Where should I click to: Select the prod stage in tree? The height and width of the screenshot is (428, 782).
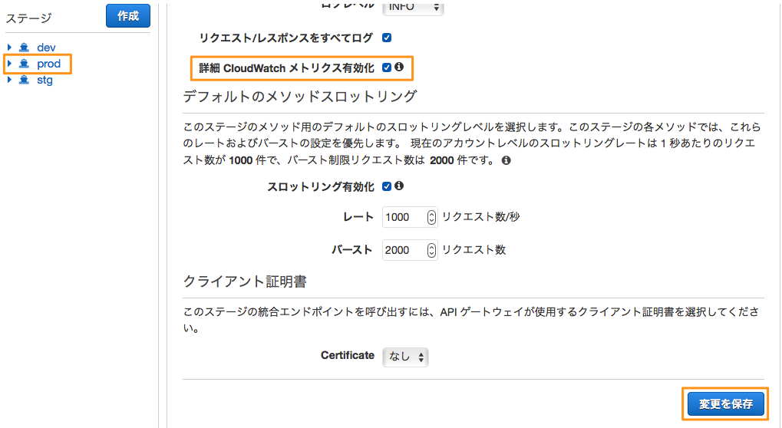[x=48, y=64]
